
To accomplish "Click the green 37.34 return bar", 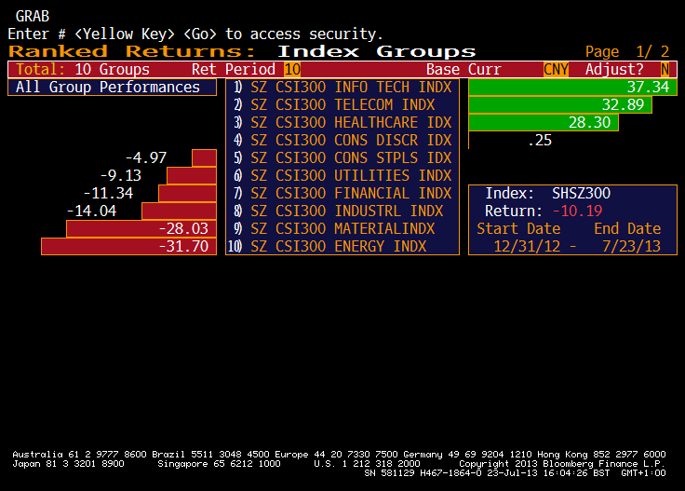I will tap(572, 87).
